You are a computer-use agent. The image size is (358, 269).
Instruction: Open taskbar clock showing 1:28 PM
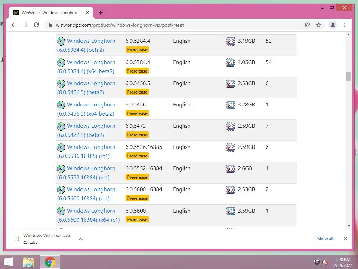coord(343,262)
